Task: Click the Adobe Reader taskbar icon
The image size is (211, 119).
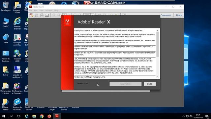Action: coord(57,116)
